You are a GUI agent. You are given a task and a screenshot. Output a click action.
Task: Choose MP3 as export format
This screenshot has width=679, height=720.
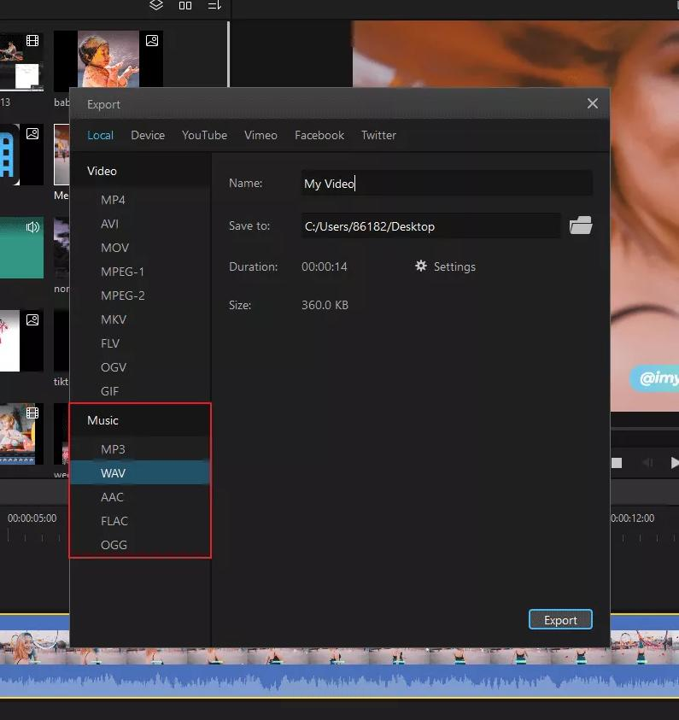pyautogui.click(x=113, y=449)
